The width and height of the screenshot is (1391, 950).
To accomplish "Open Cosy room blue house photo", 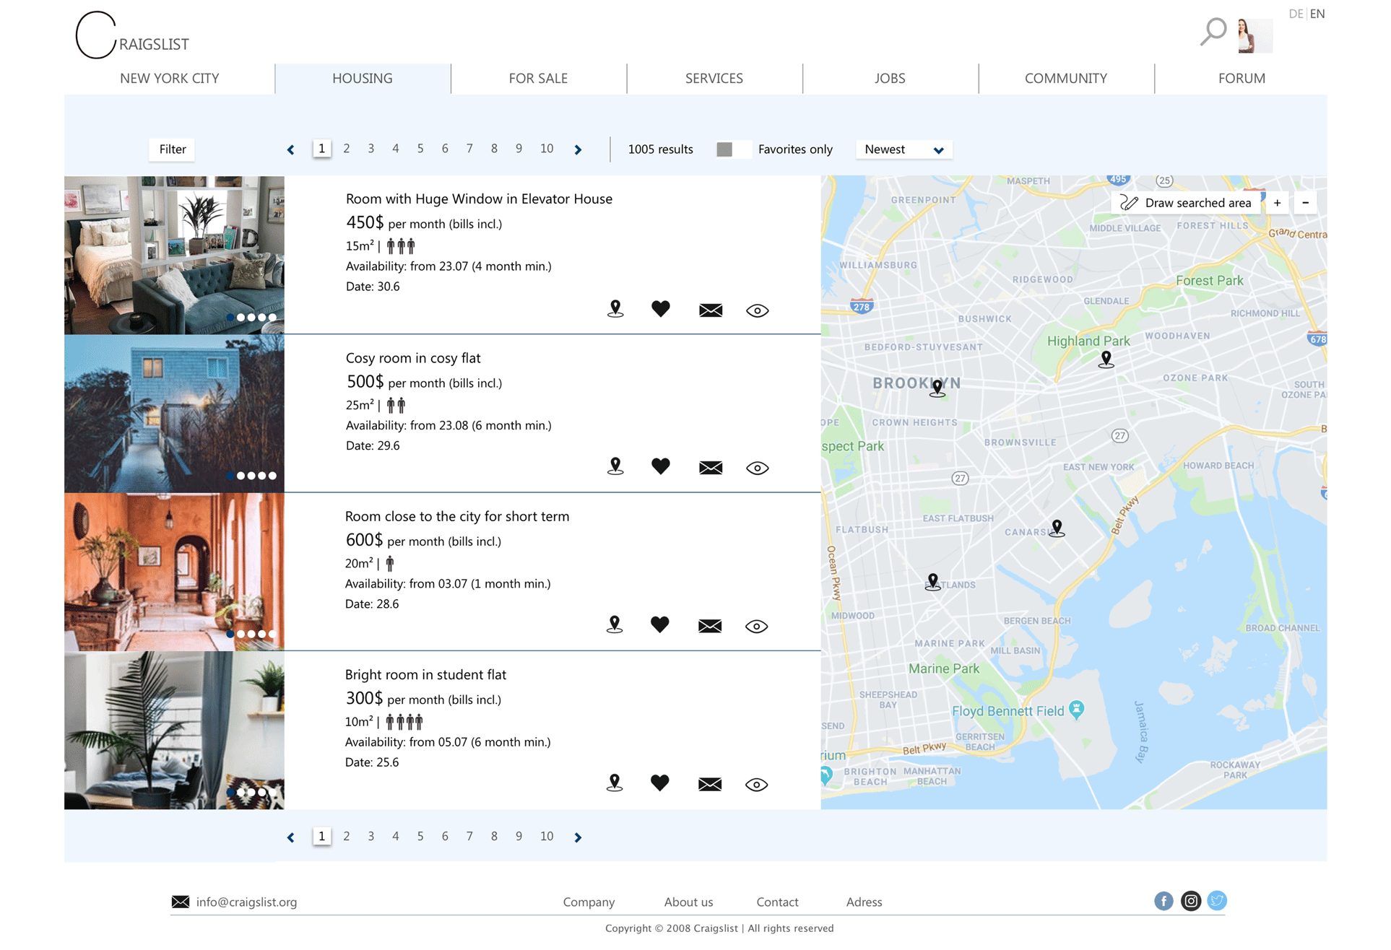I will (x=174, y=414).
